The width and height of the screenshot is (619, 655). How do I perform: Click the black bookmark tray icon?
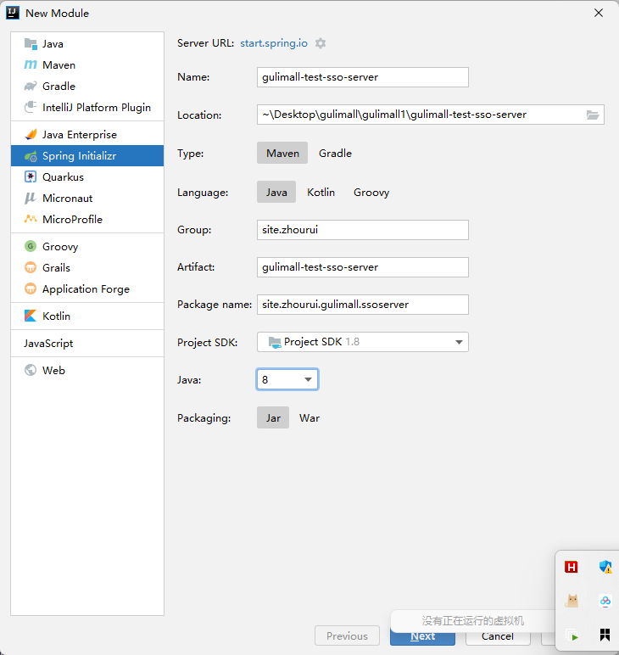click(605, 635)
